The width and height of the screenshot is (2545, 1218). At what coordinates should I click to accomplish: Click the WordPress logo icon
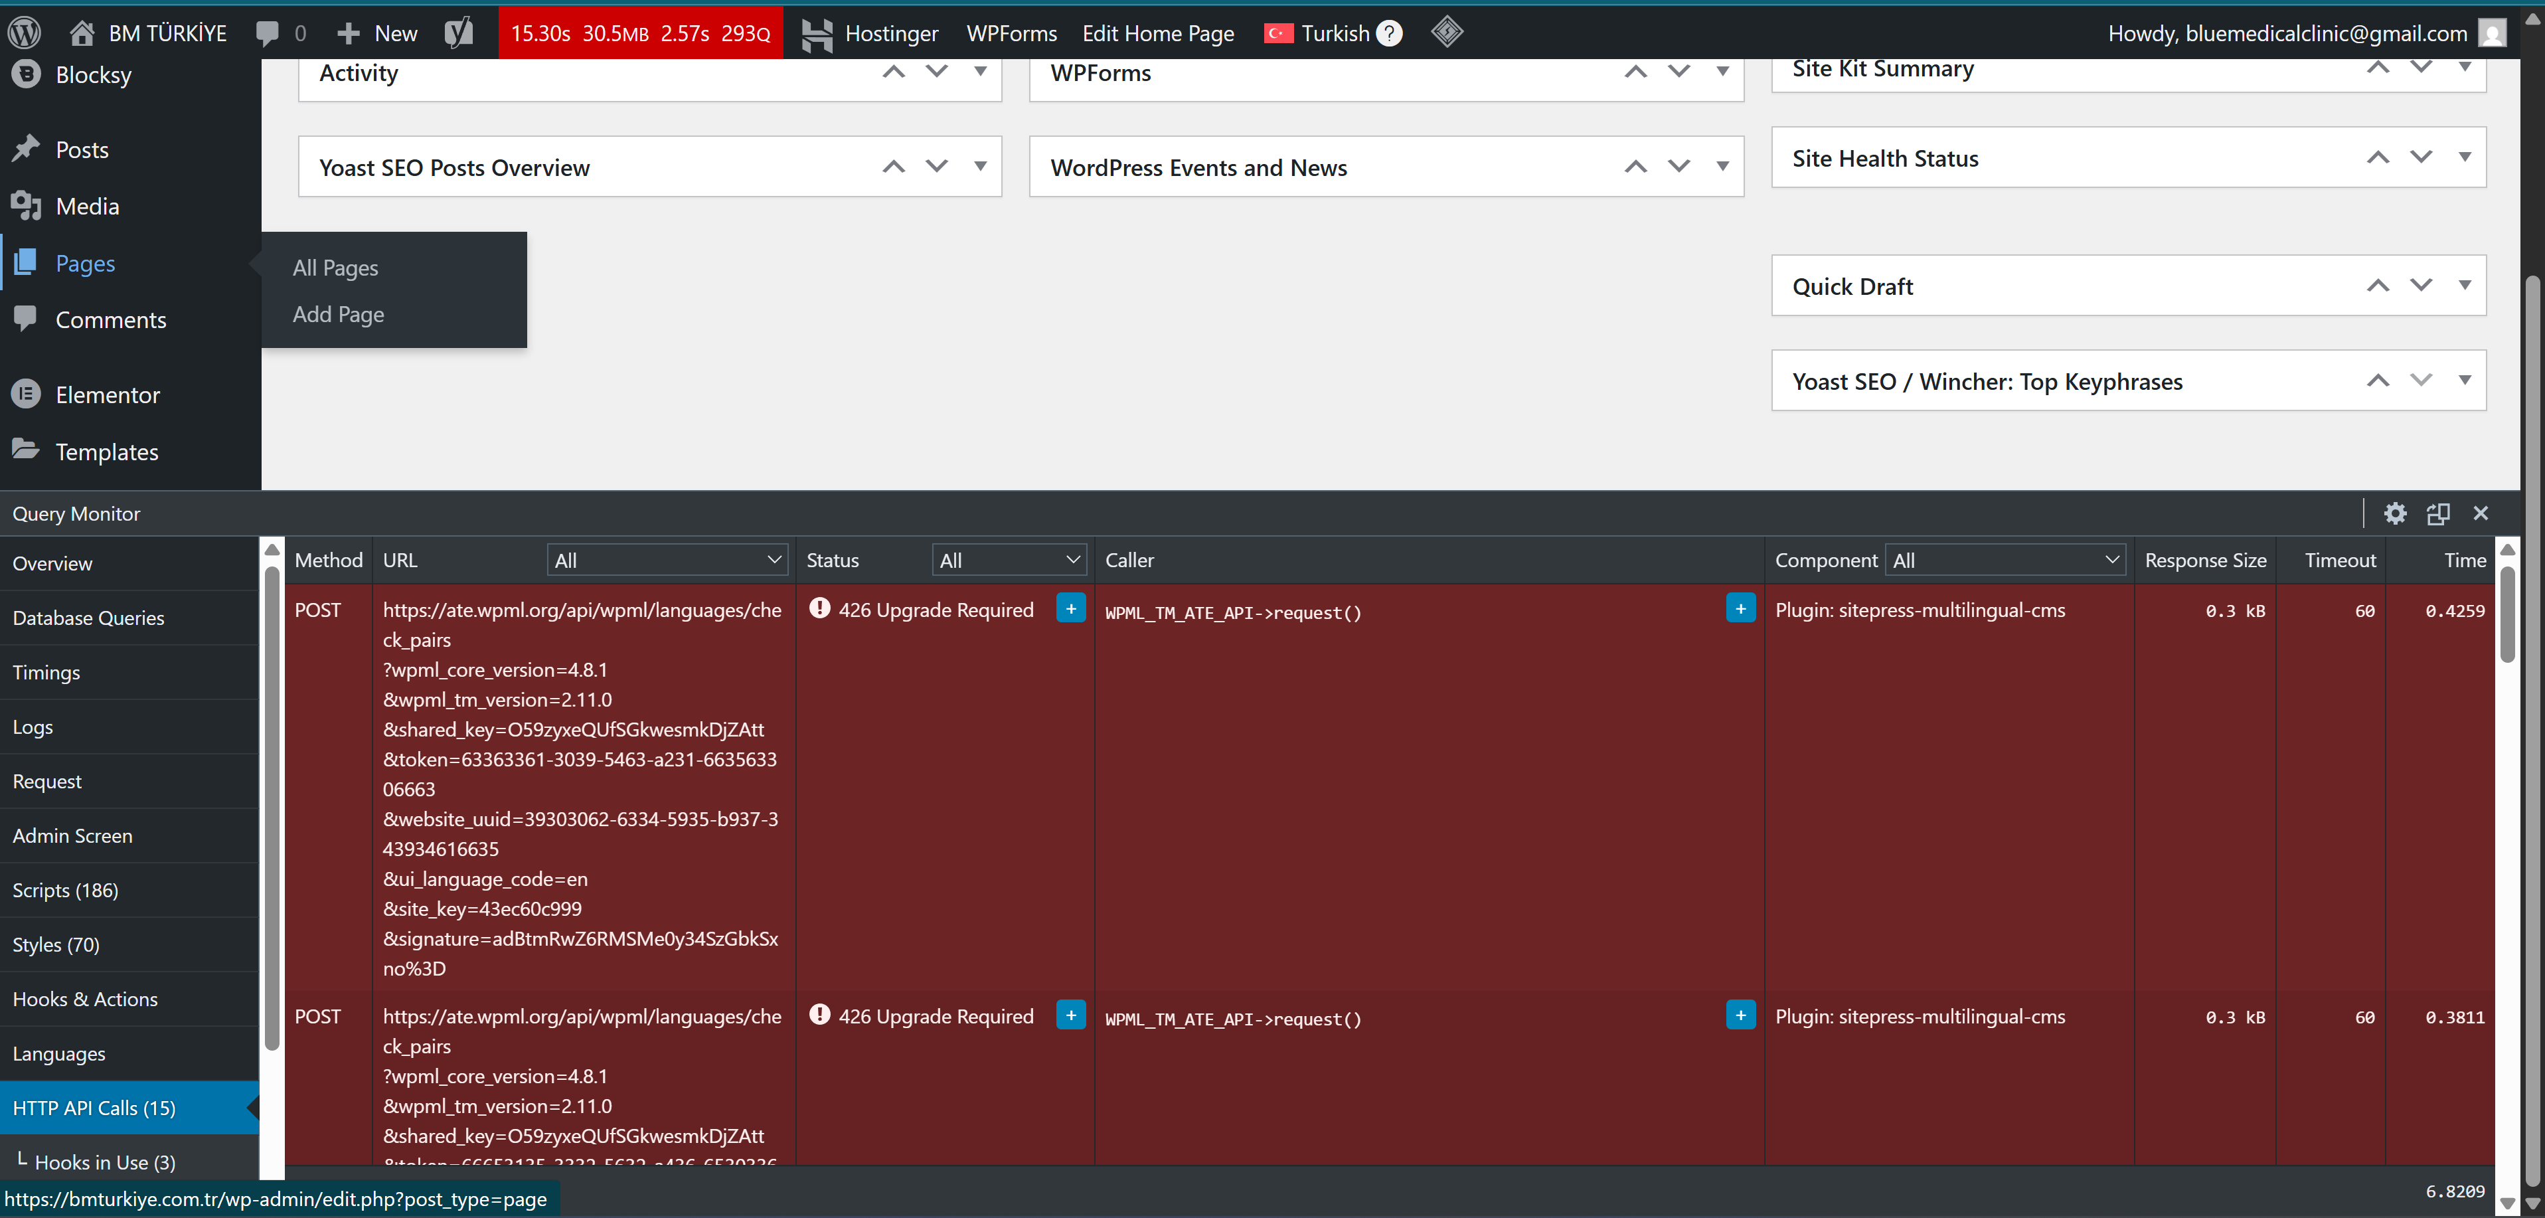[x=24, y=33]
